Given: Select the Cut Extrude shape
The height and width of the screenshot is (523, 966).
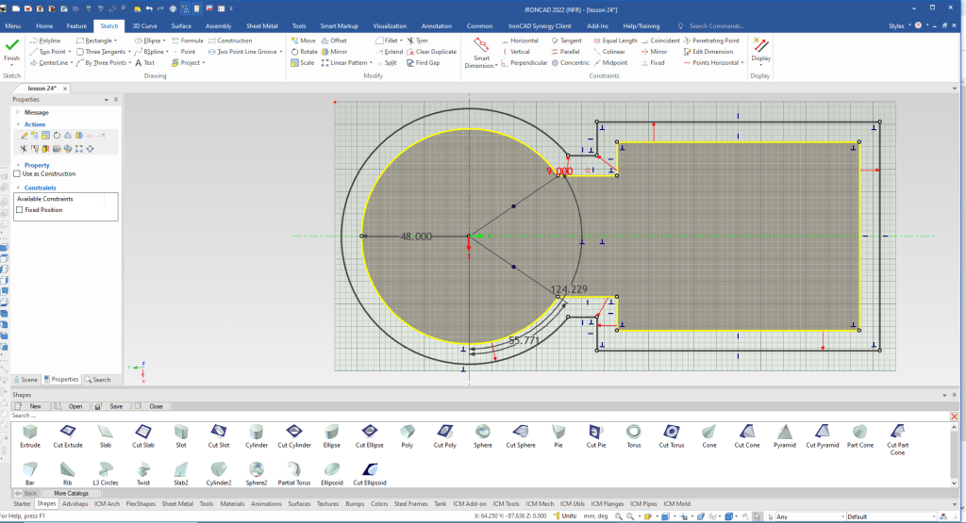Looking at the screenshot, I should point(67,433).
